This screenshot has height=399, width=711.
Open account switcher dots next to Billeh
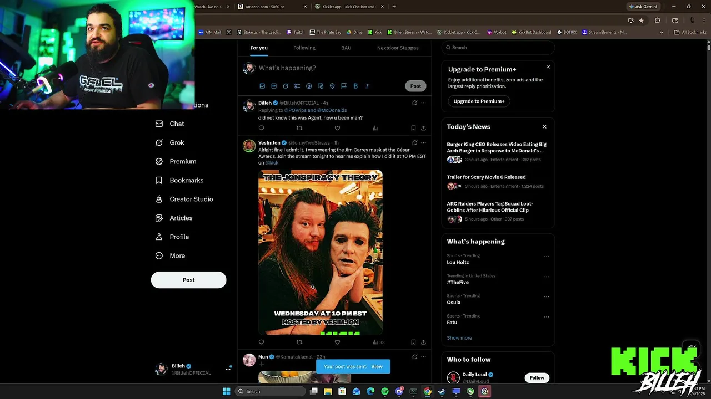228,369
